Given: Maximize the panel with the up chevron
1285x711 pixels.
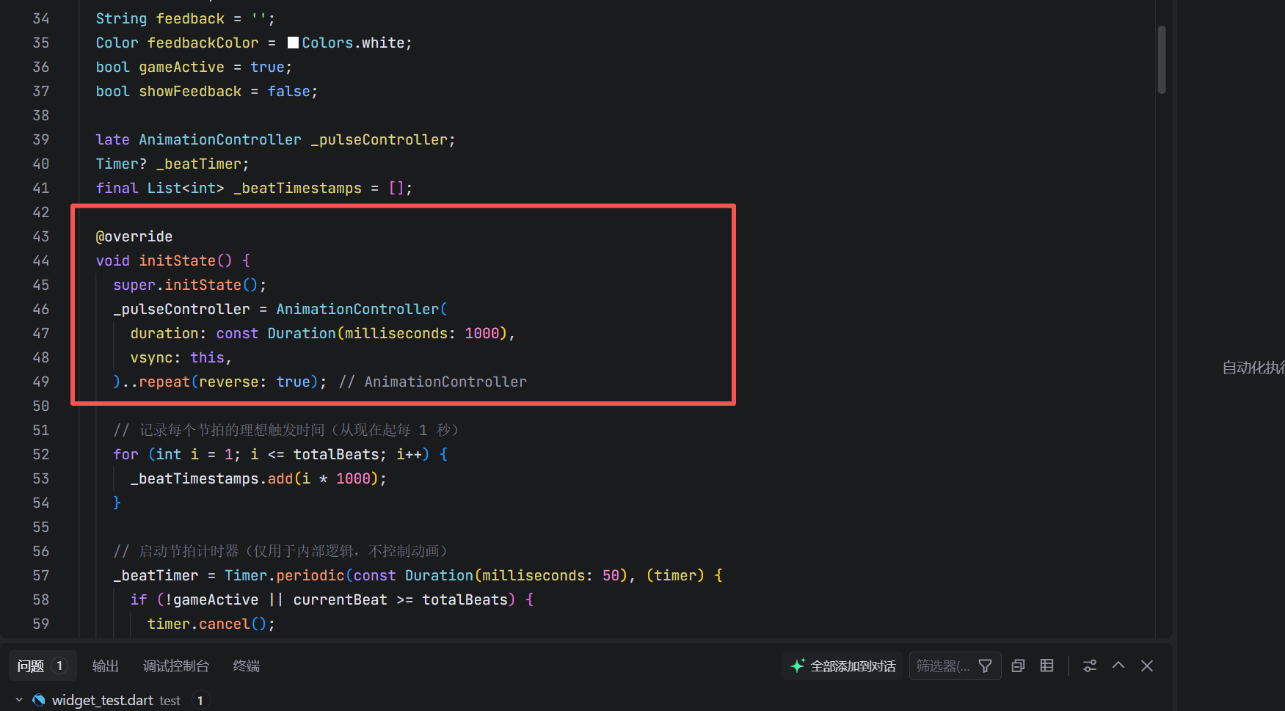Looking at the screenshot, I should pyautogui.click(x=1118, y=666).
